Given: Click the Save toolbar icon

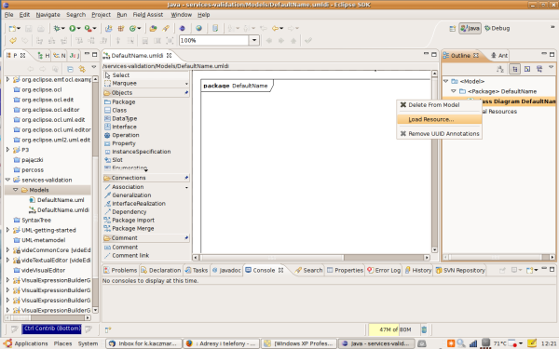Looking at the screenshot, I should 29,28.
